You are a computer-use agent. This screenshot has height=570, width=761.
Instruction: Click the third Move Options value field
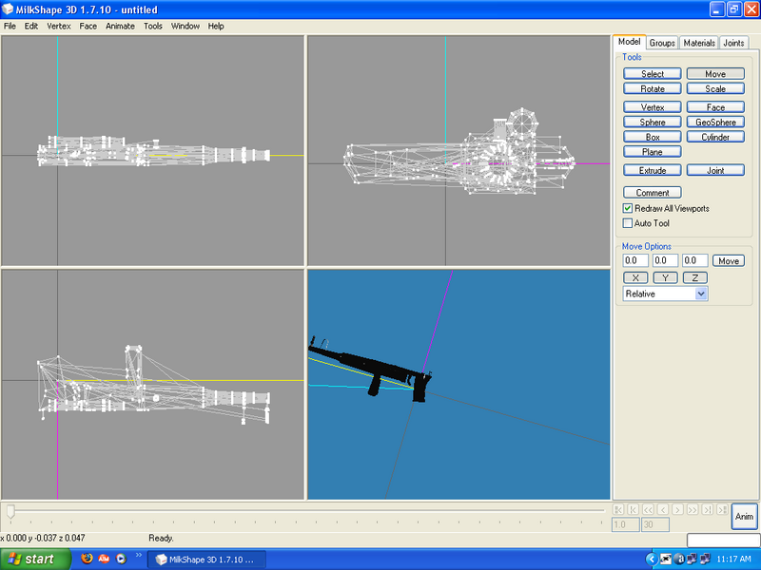point(695,260)
